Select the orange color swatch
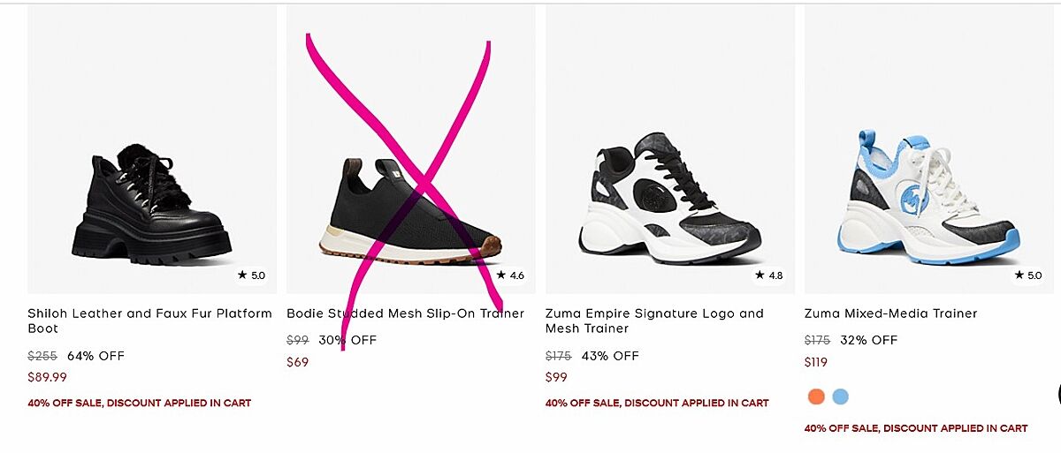Viewport: 1061px width, 453px height. pos(816,396)
